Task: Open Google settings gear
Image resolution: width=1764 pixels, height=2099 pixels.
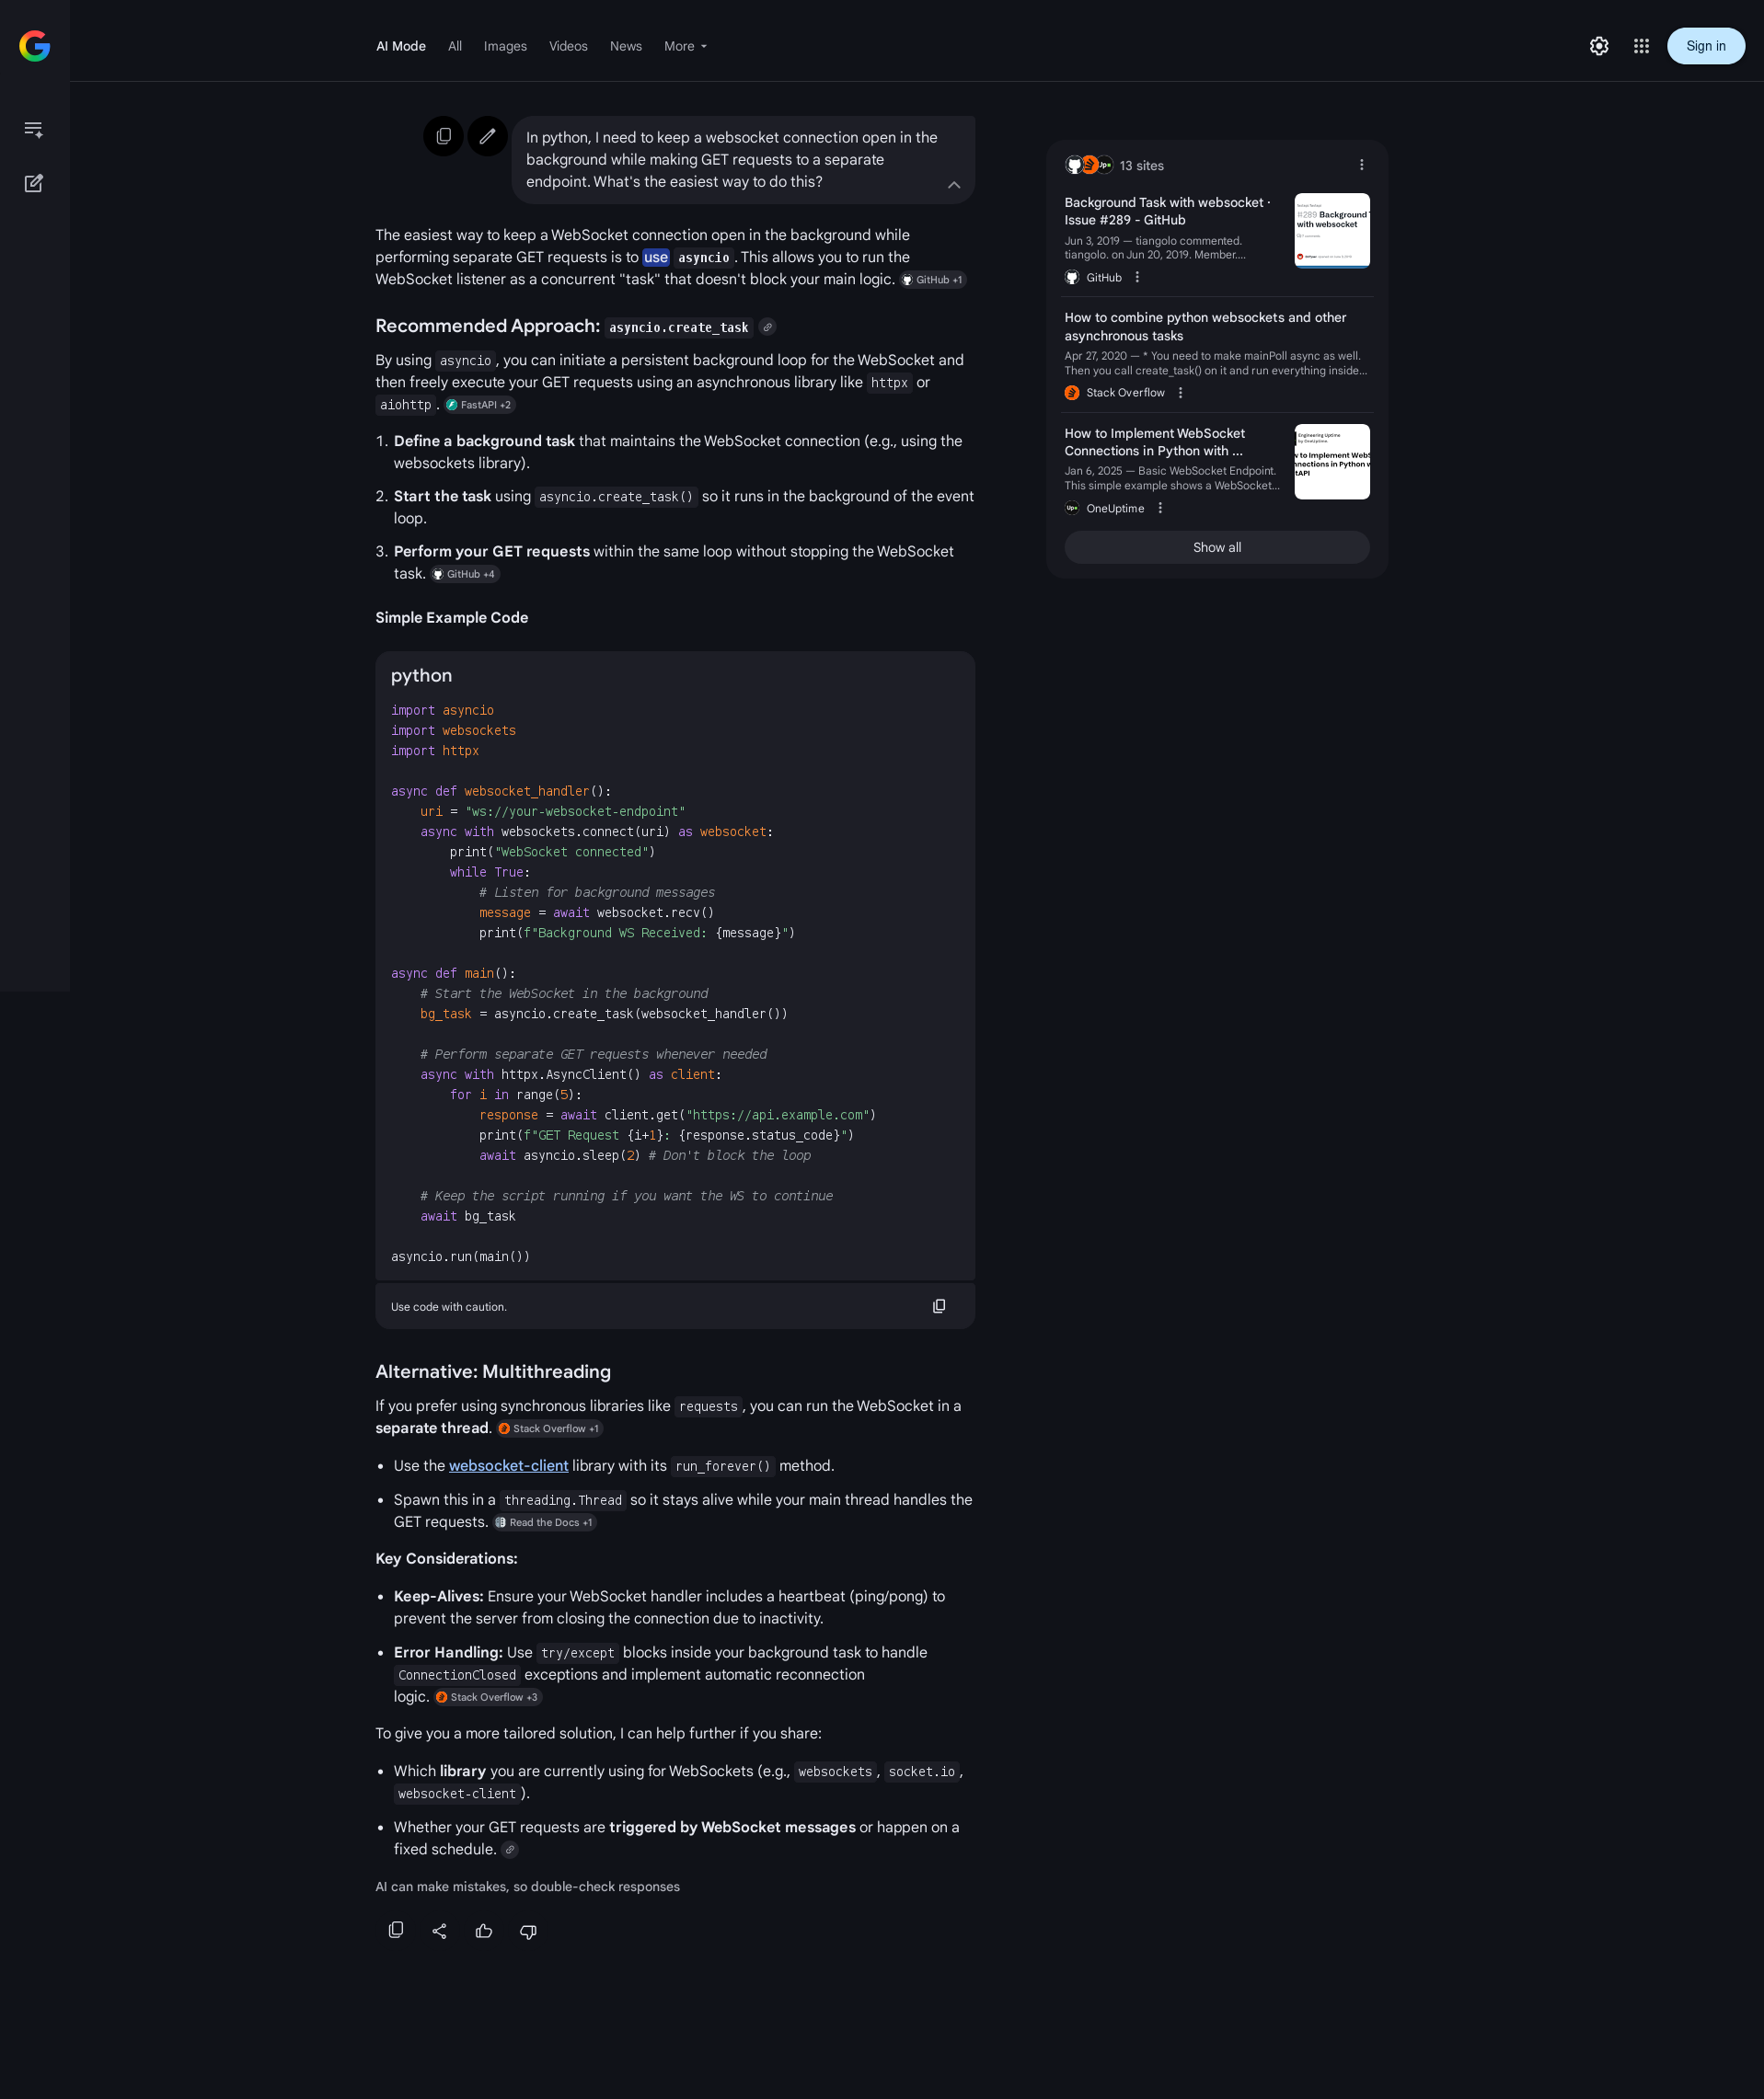Action: (x=1599, y=46)
